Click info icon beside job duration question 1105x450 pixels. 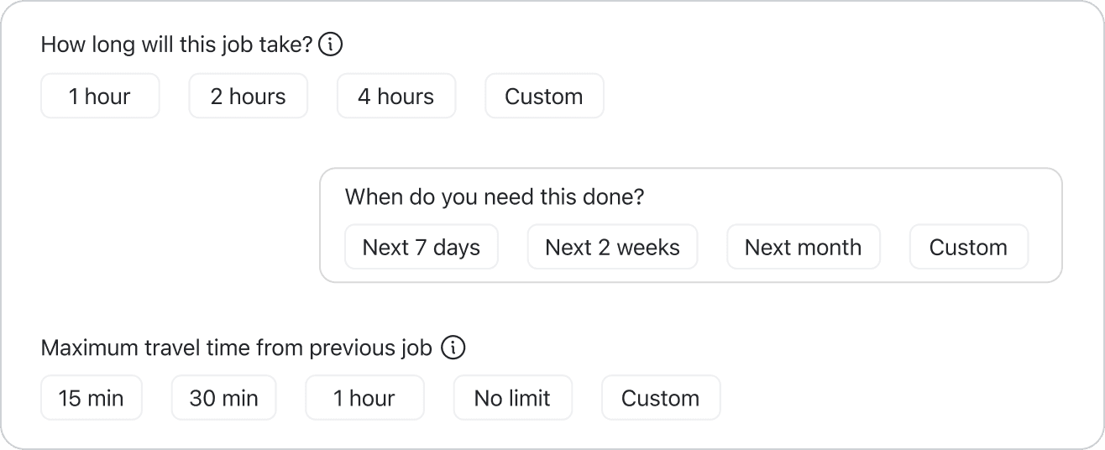point(331,44)
